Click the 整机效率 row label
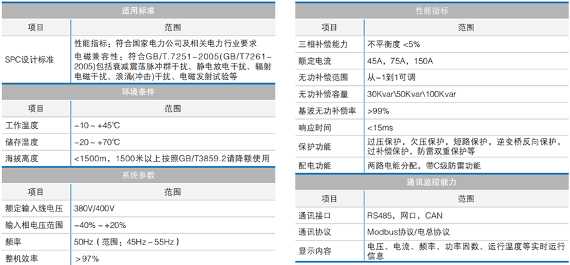This screenshot has width=570, height=265. (22, 258)
